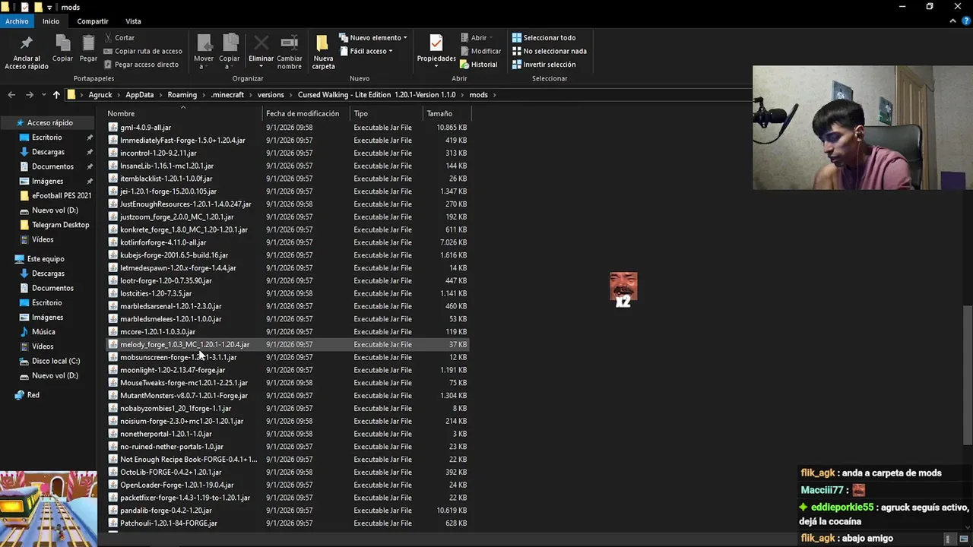
Task: Select lostcities-1.20-7.3.5.jar
Action: click(287, 293)
